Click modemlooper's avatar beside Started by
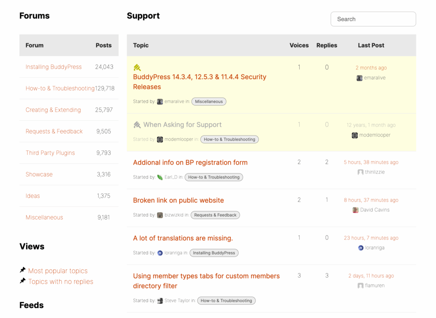 tap(159, 139)
